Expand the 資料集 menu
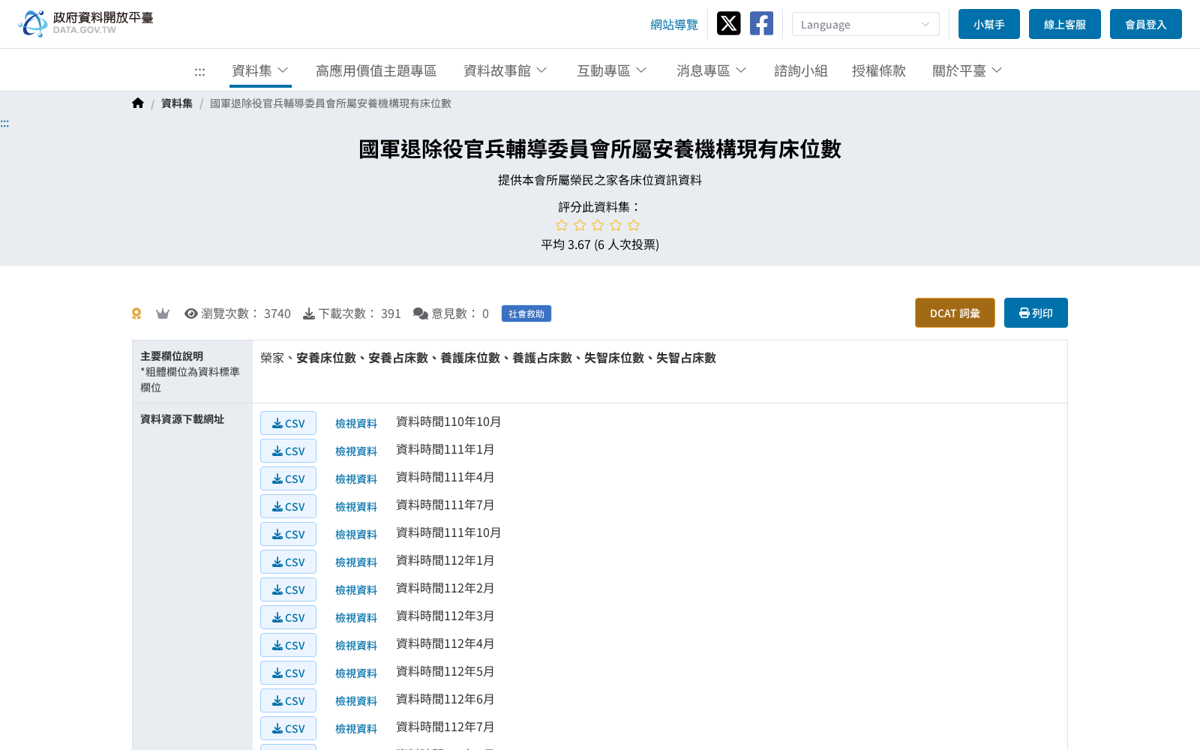The image size is (1200, 750). click(x=260, y=70)
